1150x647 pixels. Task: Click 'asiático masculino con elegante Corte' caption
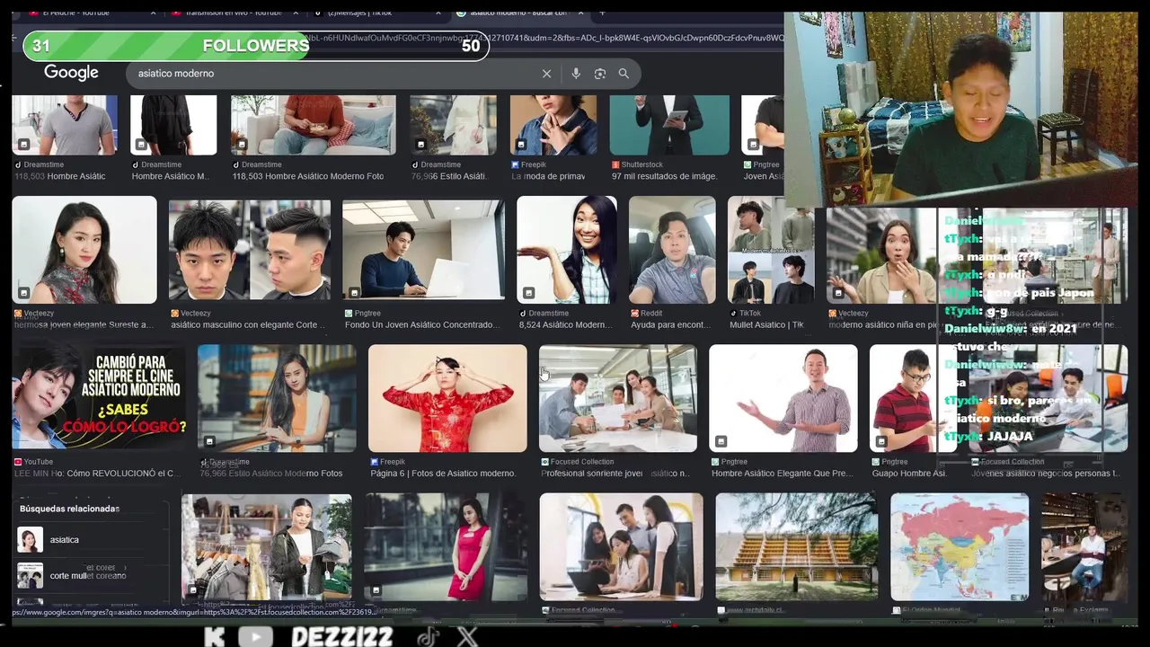pyautogui.click(x=247, y=324)
